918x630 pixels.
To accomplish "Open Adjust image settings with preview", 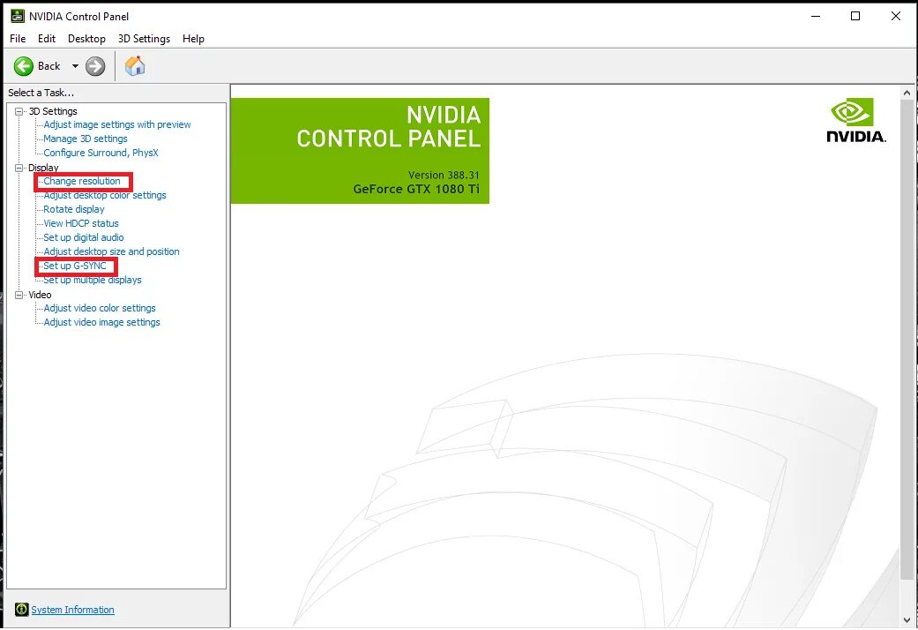I will click(117, 124).
